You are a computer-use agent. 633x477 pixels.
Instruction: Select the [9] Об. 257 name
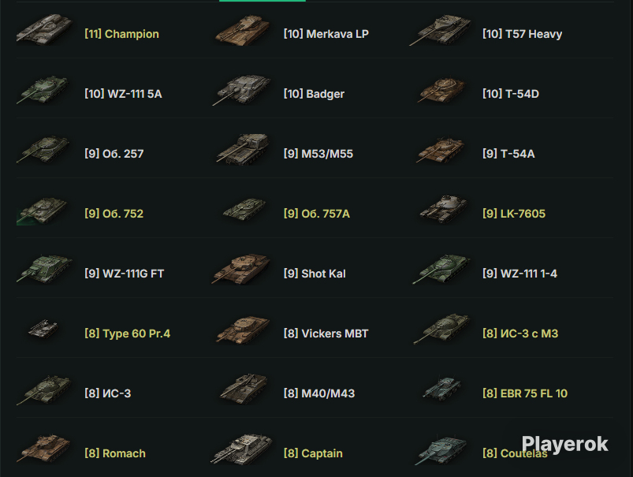click(114, 154)
